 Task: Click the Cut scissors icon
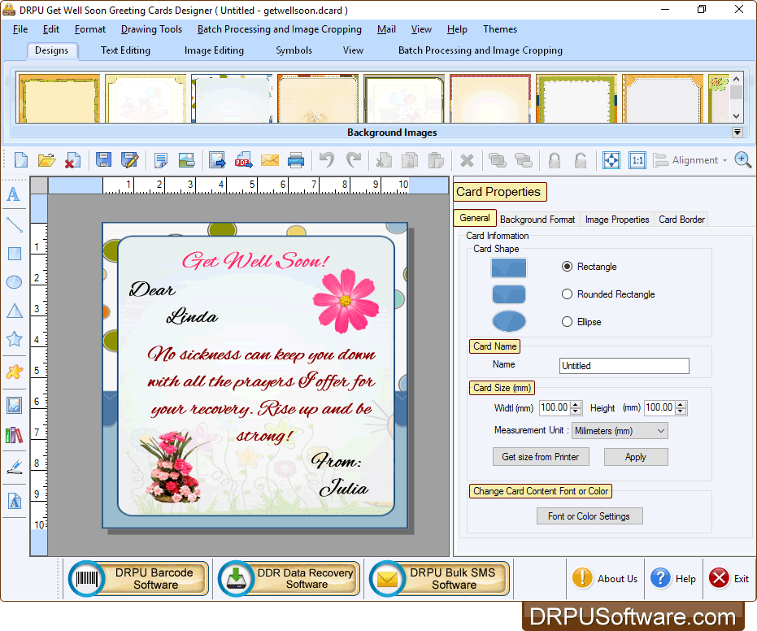[x=384, y=160]
